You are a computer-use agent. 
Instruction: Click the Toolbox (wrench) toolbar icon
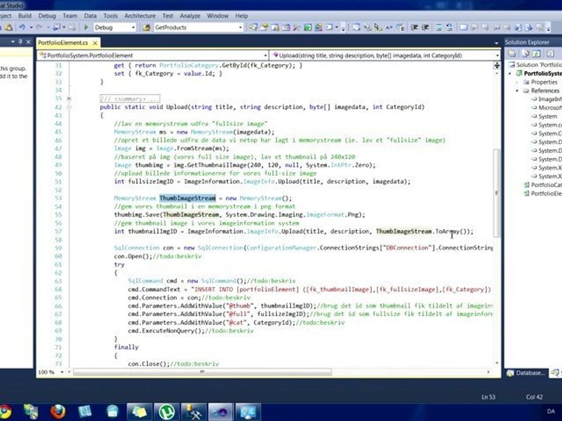click(x=297, y=27)
